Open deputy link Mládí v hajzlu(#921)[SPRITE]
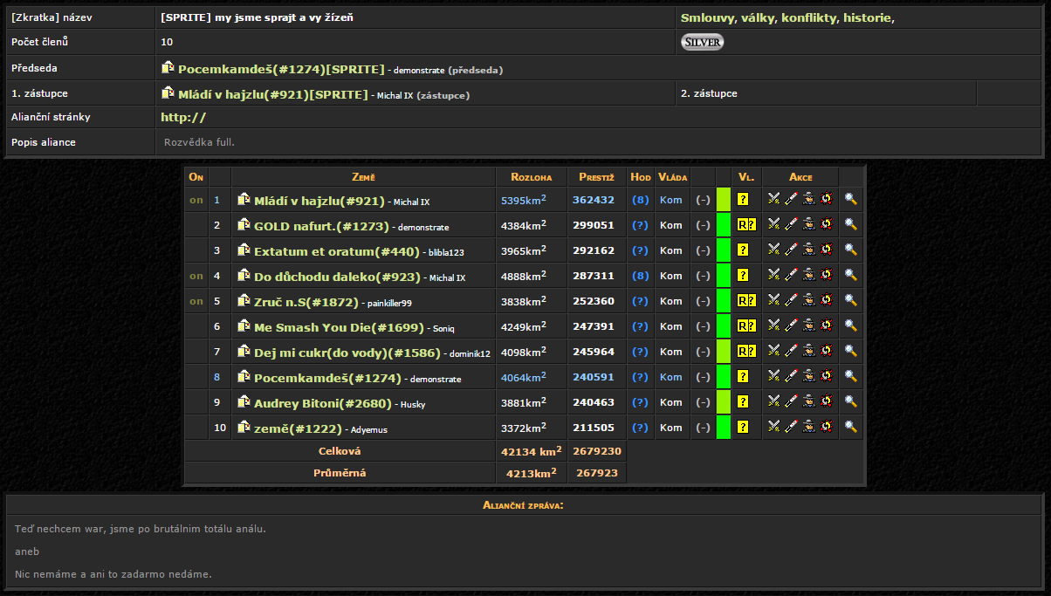The image size is (1051, 596). 273,93
